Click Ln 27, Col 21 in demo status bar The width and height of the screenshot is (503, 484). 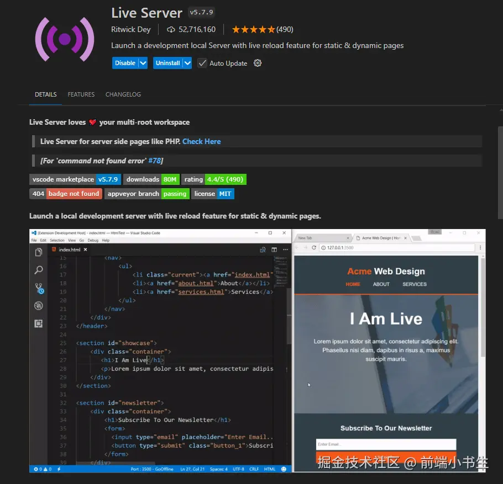point(192,469)
